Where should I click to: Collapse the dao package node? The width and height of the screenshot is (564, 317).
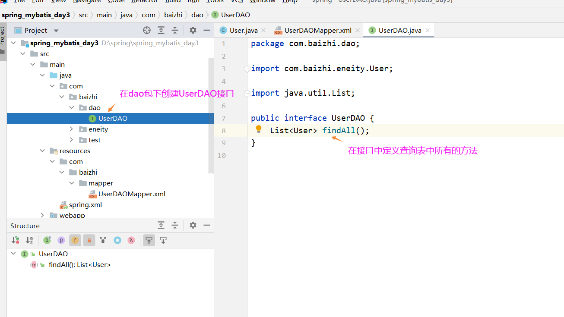pyautogui.click(x=72, y=108)
